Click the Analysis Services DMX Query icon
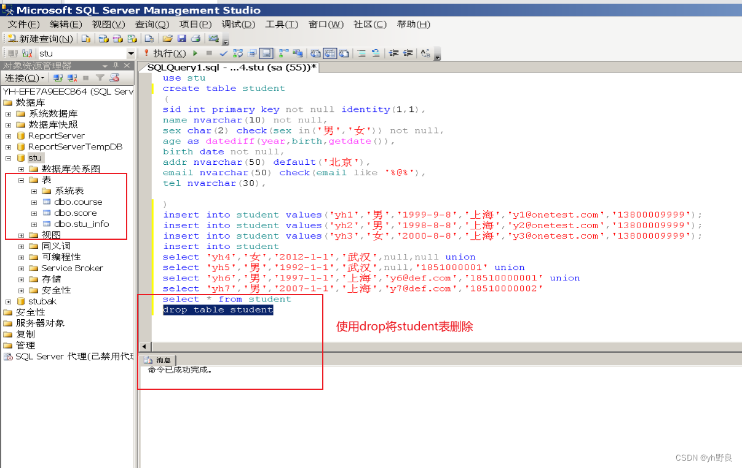Image resolution: width=742 pixels, height=468 pixels. coord(117,38)
